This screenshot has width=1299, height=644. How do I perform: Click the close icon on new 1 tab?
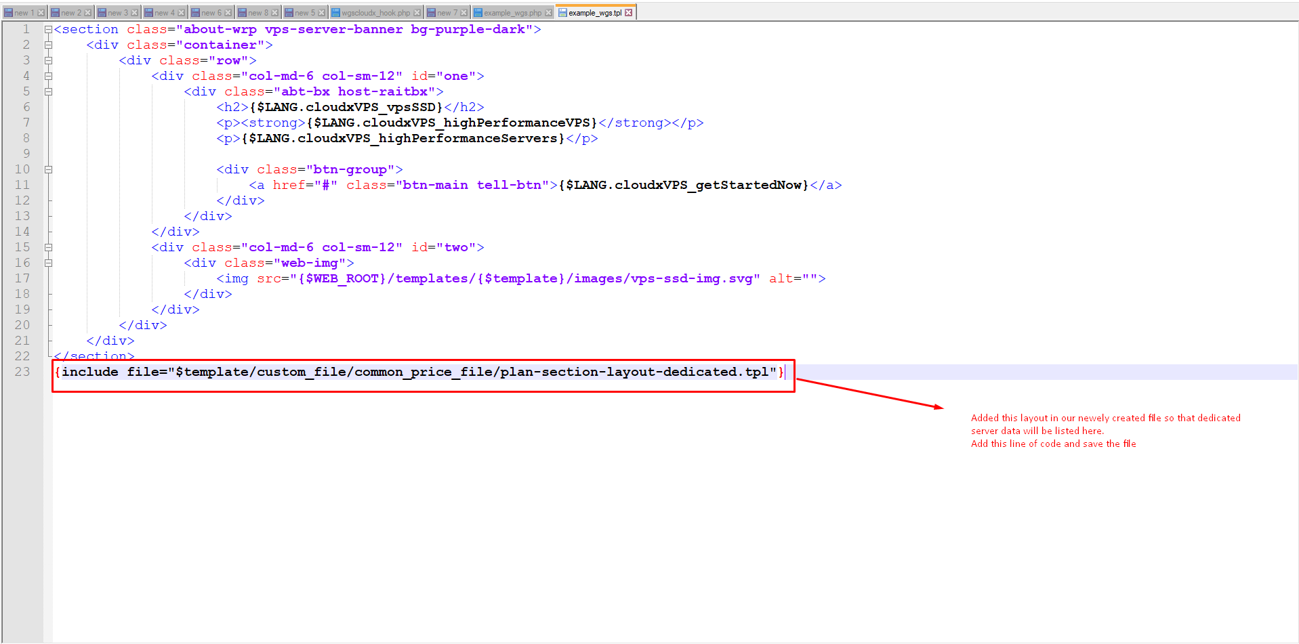click(x=41, y=13)
